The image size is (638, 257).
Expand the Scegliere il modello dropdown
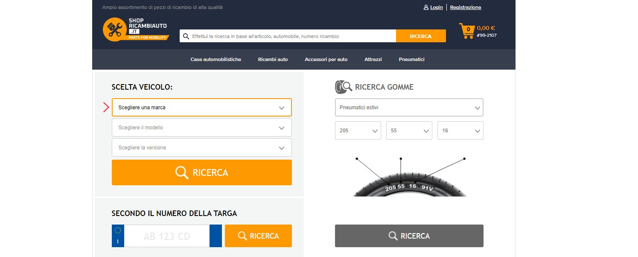pos(201,127)
